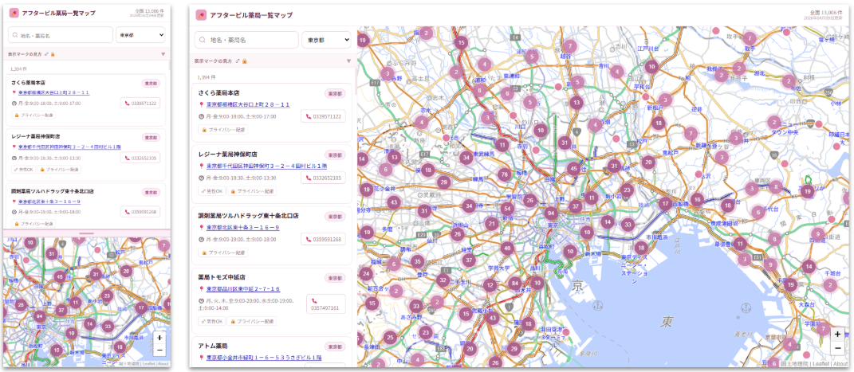The width and height of the screenshot is (854, 372).
Task: Open the 東京都品川区東中延2-7-16 address link in desktop list
Action: tap(243, 289)
